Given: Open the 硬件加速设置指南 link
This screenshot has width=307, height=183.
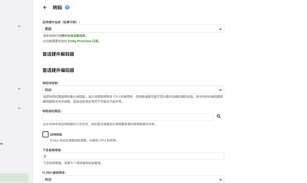Looking at the screenshot, I should (x=73, y=36).
